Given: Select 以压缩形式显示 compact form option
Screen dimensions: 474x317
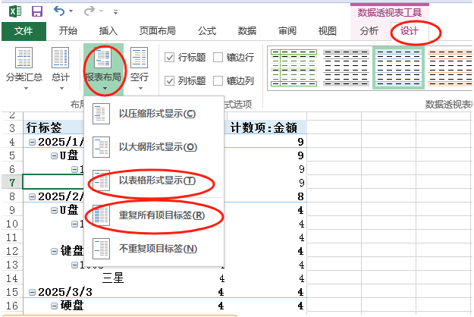Looking at the screenshot, I should point(156,114).
